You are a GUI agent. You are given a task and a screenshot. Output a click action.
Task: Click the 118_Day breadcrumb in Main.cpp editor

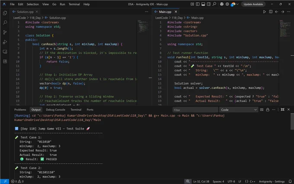coord(177,18)
